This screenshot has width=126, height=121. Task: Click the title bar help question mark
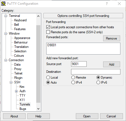pyautogui.click(x=107, y=4)
